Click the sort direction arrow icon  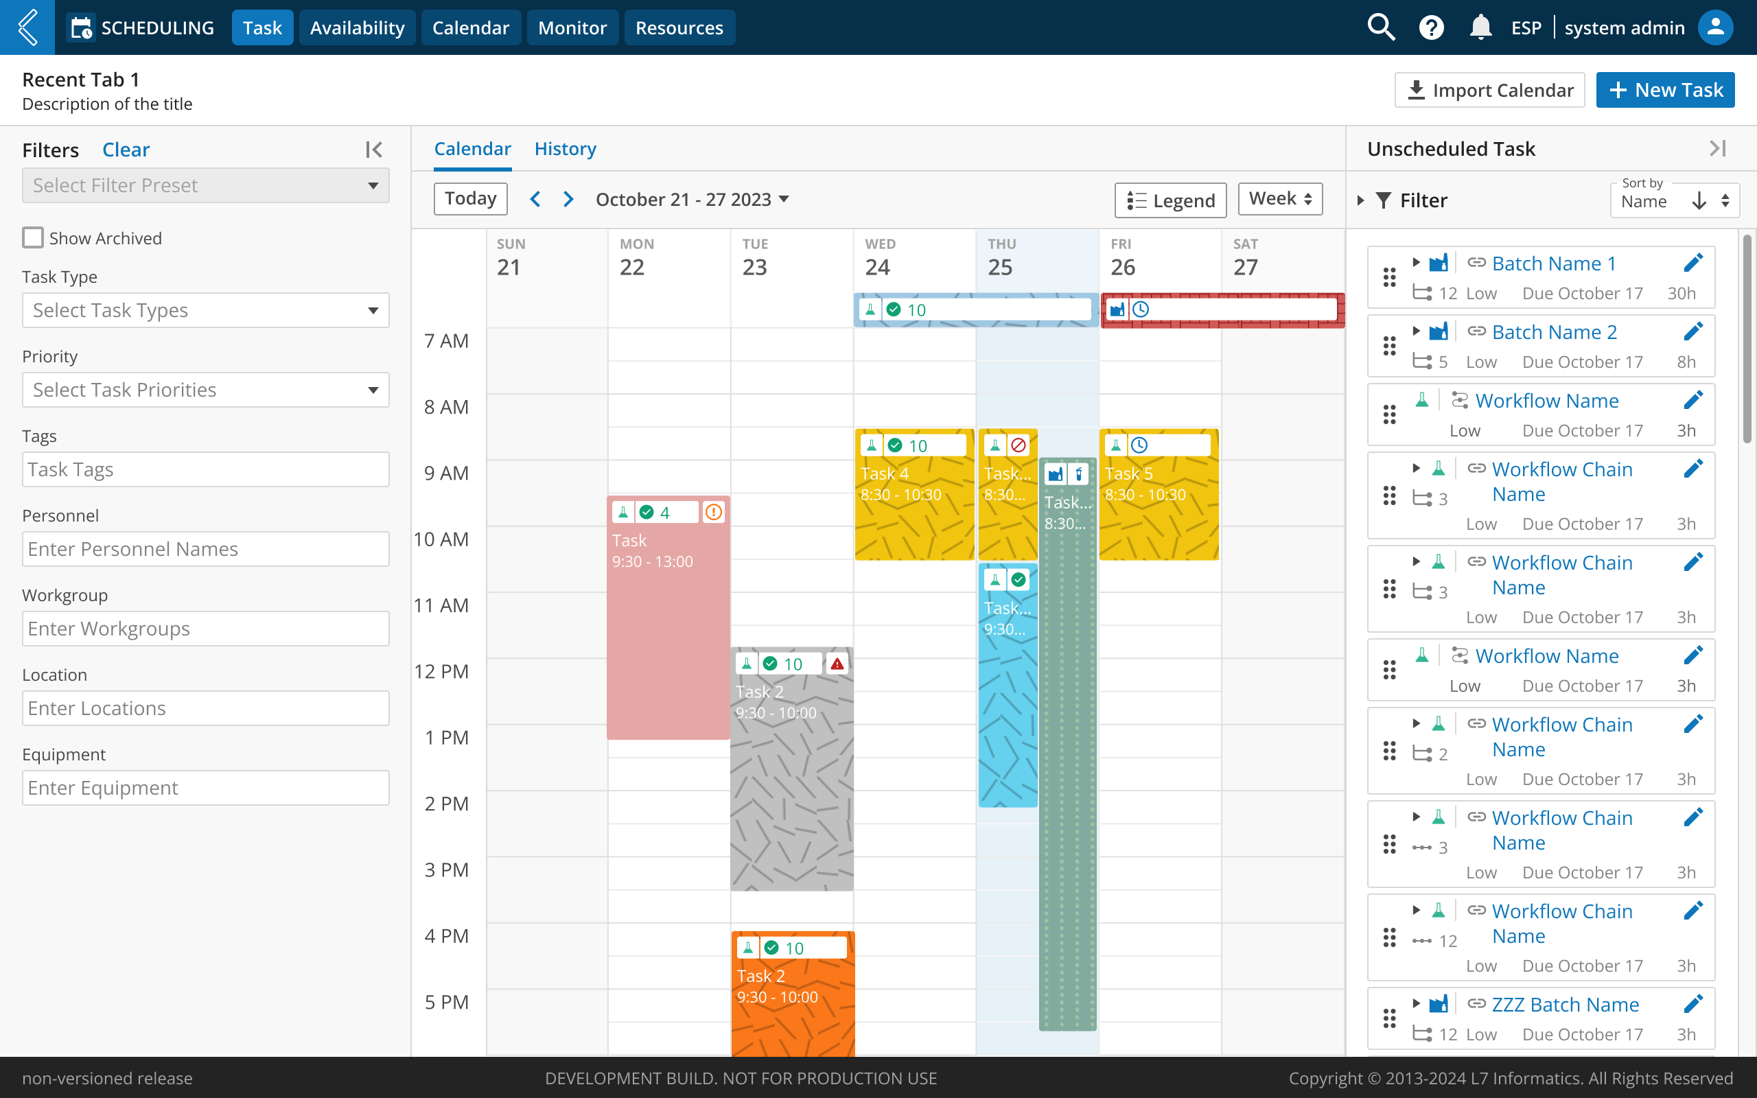(1699, 201)
